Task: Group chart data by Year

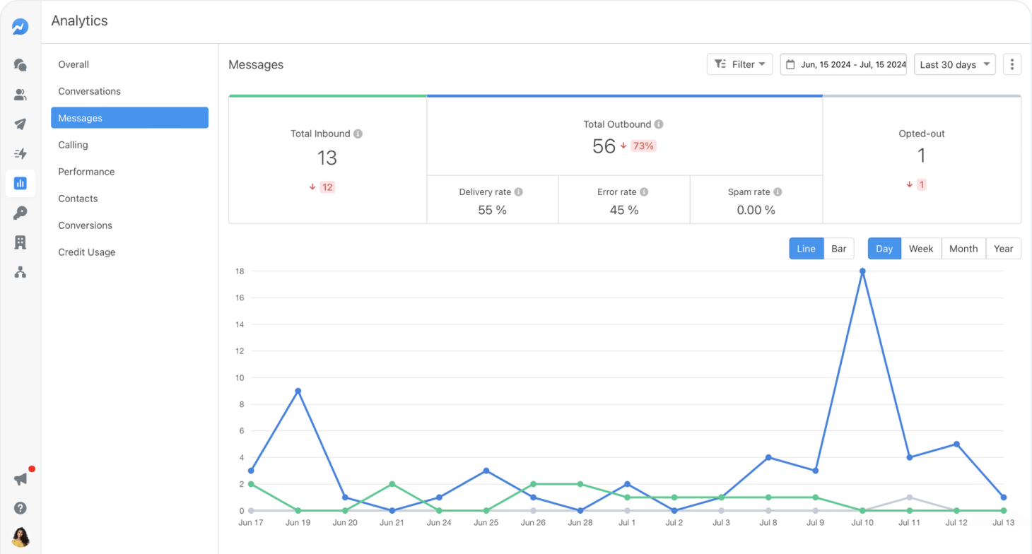Action: (1004, 249)
